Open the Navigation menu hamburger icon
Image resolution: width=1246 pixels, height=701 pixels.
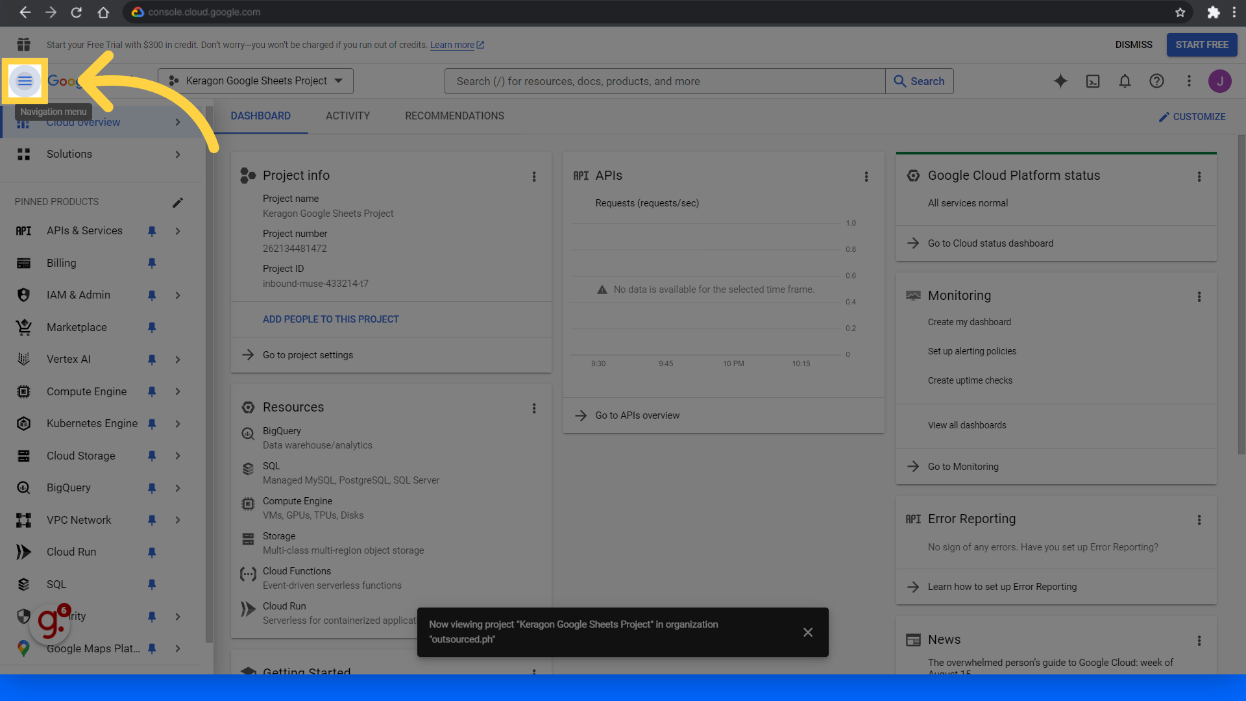(25, 81)
